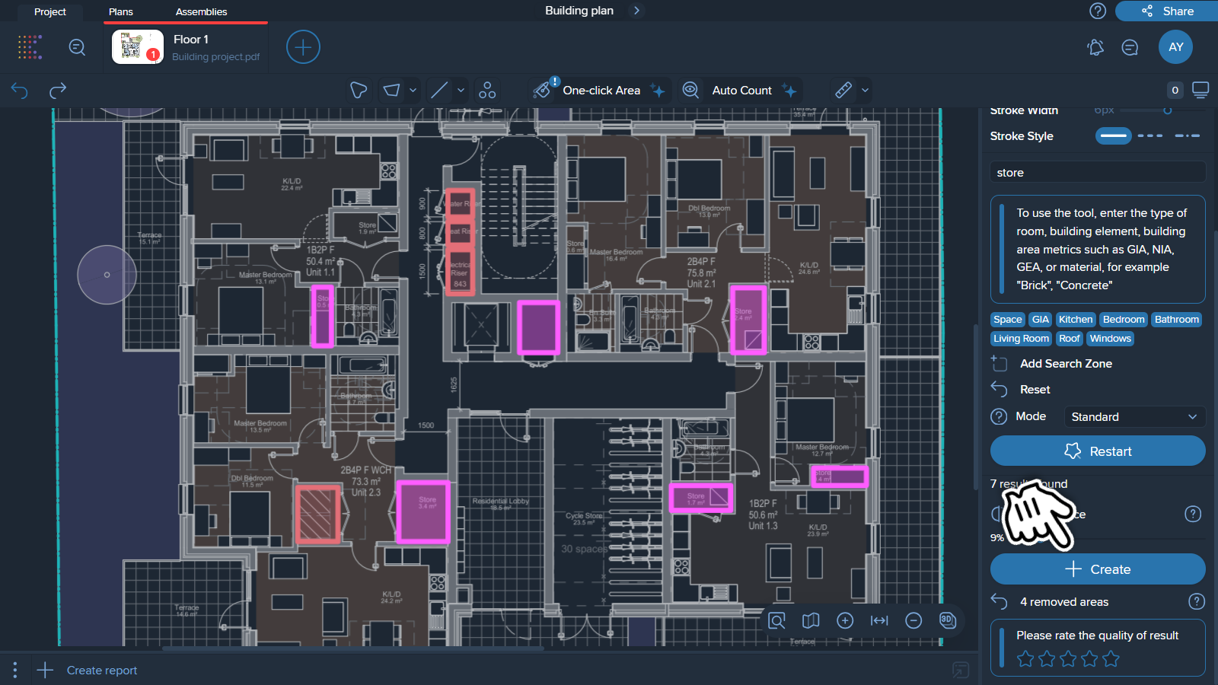Open the map overview icon
Image resolution: width=1218 pixels, height=685 pixels.
point(811,621)
